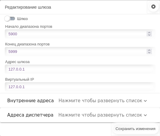Click chevron arrow in Внутренние адреса row
Viewport: 160px width, 136px height.
pyautogui.click(x=145, y=101)
